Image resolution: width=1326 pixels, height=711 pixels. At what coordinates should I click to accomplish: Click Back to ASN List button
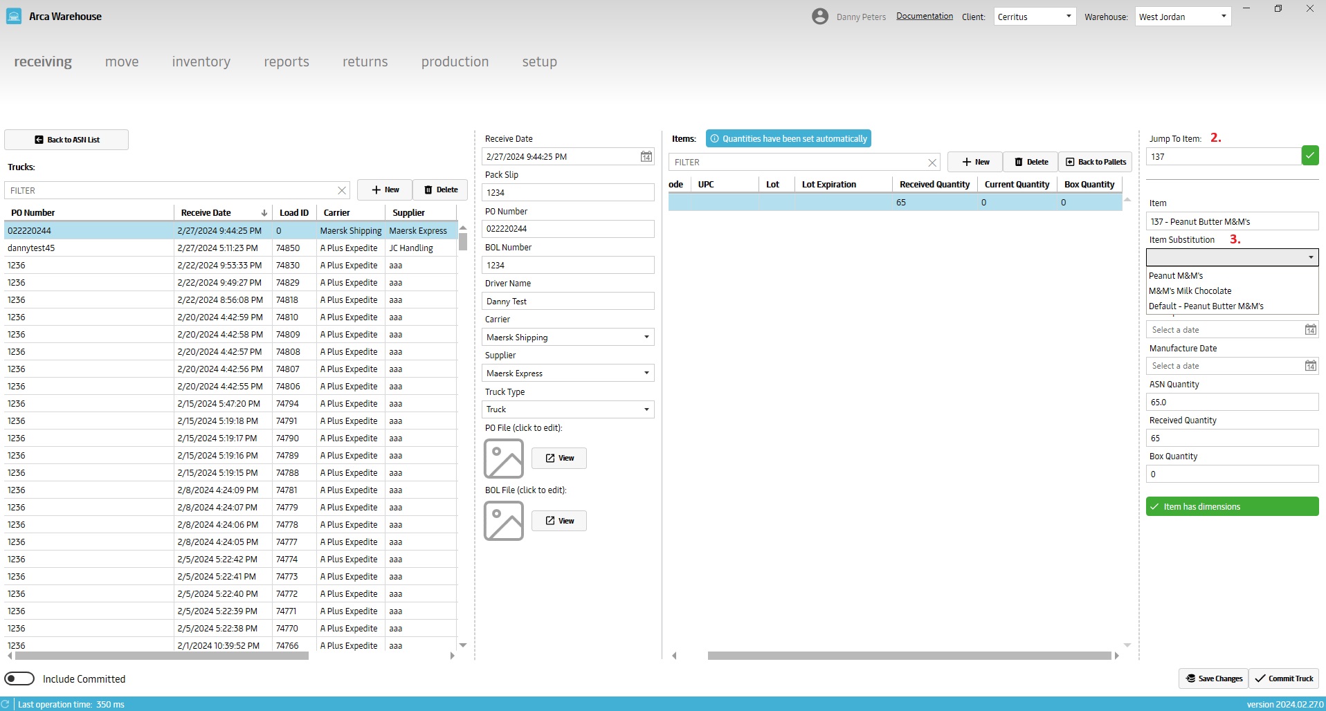tap(66, 140)
